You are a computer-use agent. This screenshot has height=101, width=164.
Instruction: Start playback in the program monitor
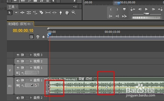tap(147, 9)
